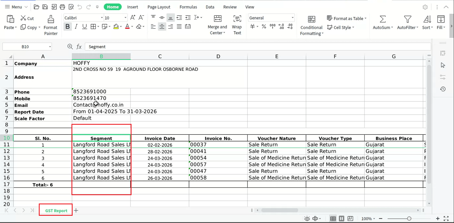Switch to reading layout view icon
The image size is (454, 223).
(350, 219)
